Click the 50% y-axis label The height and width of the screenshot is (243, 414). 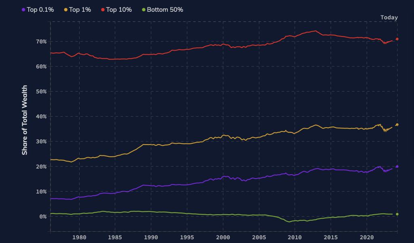click(x=41, y=92)
